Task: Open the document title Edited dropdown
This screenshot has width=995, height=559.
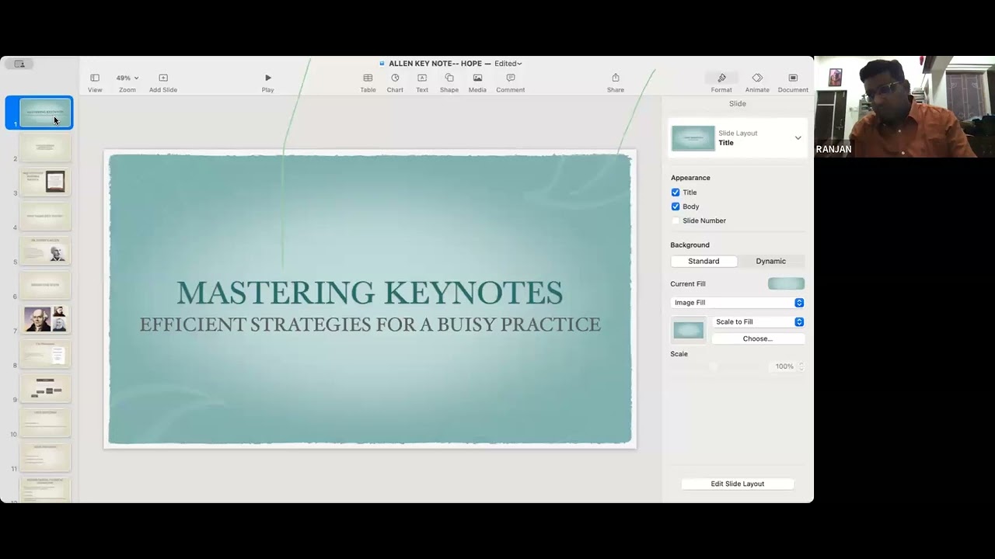Action: click(508, 64)
